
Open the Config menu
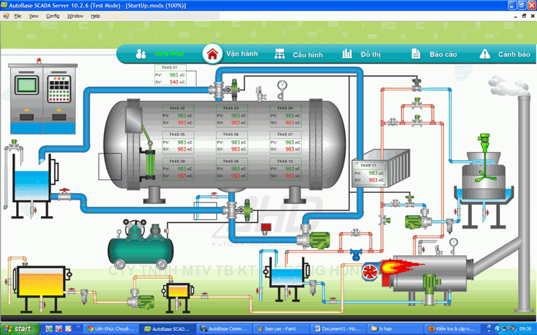(52, 15)
